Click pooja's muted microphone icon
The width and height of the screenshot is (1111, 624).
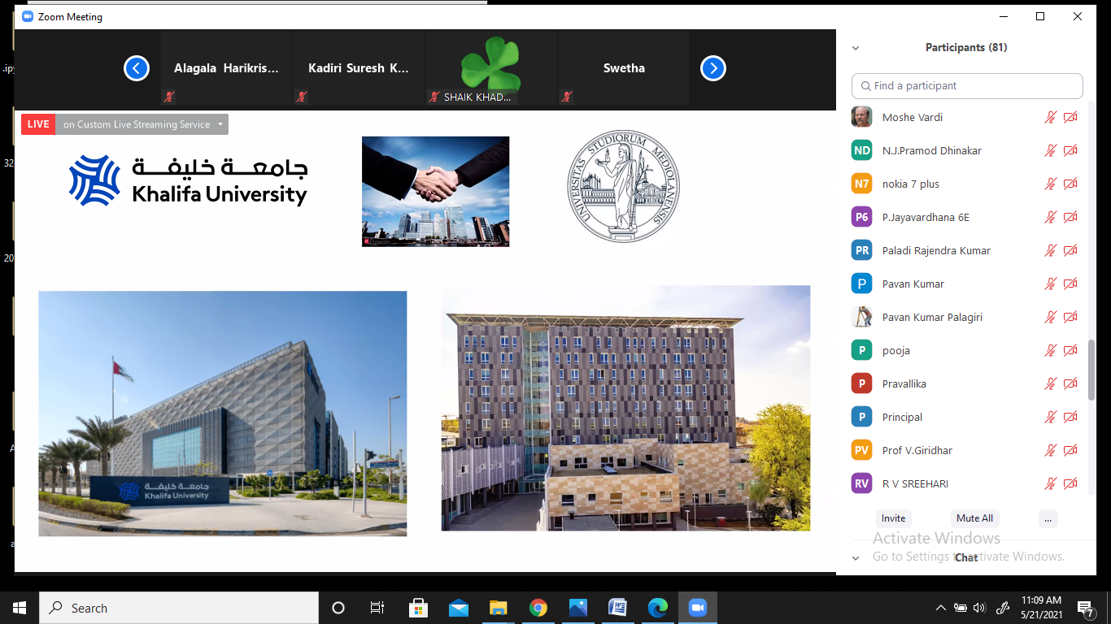(1051, 351)
